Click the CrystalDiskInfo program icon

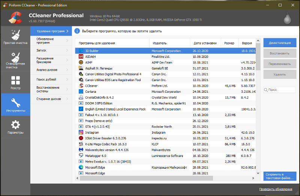pos(81,97)
